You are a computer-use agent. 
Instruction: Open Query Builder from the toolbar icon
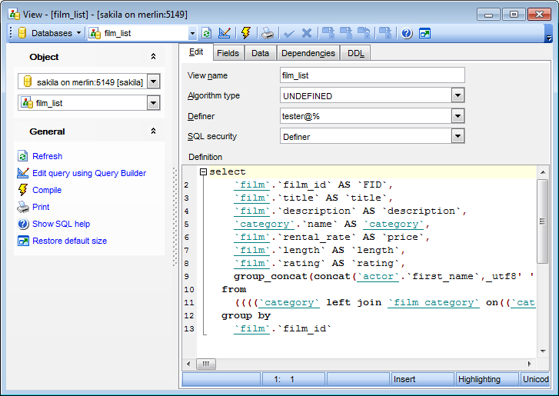click(x=225, y=33)
